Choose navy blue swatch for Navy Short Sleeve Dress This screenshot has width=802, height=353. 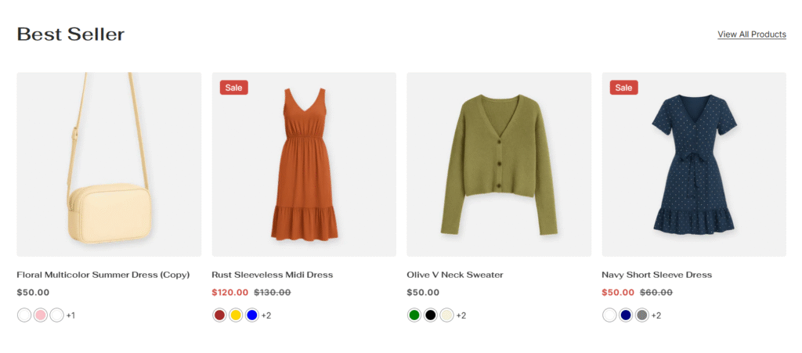(x=626, y=315)
